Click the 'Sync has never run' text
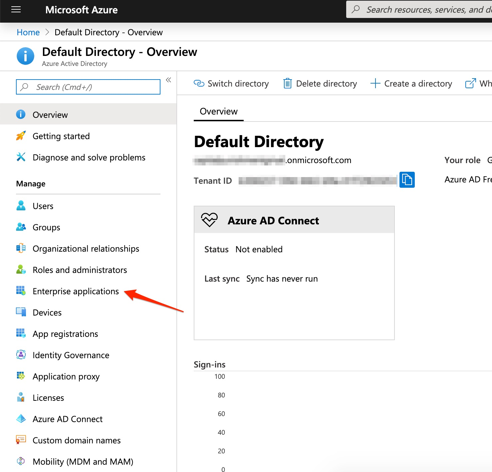This screenshot has width=492, height=472. click(282, 279)
